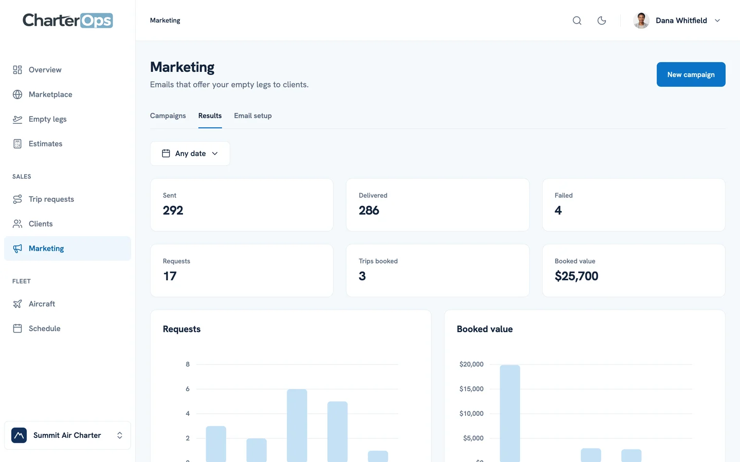Click the $20,000 axis label
This screenshot has height=462, width=740.
pos(471,364)
